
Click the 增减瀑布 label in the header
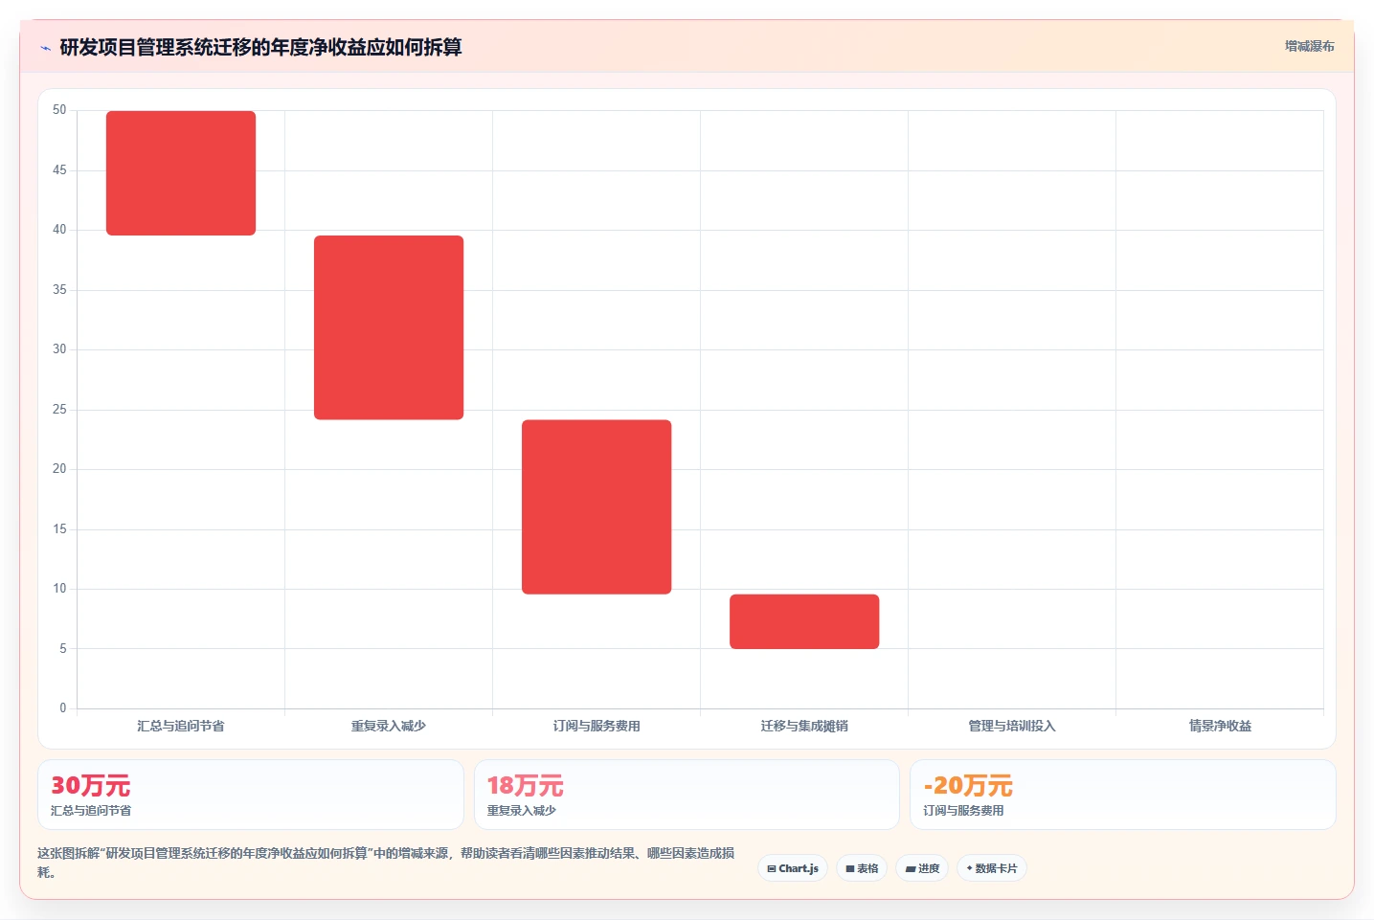click(x=1309, y=46)
